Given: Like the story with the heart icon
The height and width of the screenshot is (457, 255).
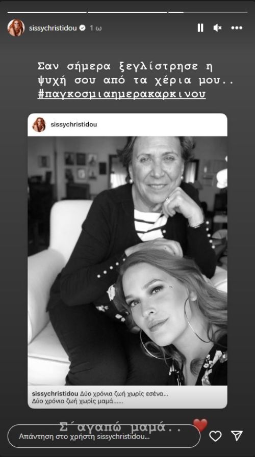Looking at the screenshot, I should [215, 436].
